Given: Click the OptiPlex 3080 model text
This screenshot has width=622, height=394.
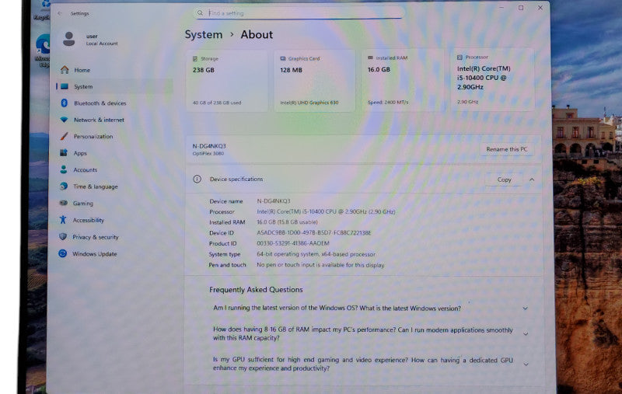Looking at the screenshot, I should point(208,153).
